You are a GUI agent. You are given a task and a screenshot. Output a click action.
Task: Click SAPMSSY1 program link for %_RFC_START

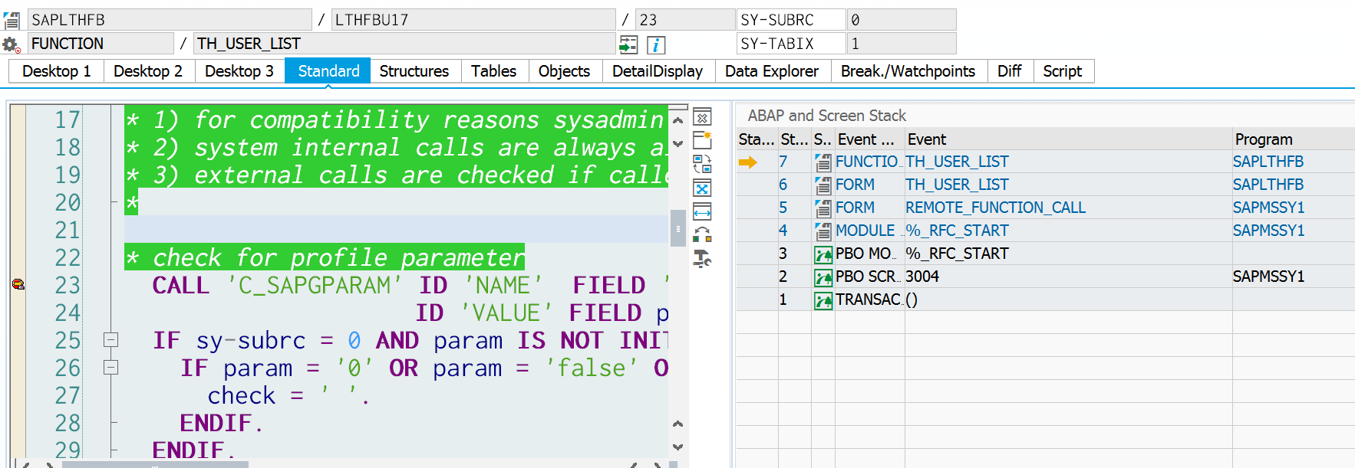point(1268,231)
